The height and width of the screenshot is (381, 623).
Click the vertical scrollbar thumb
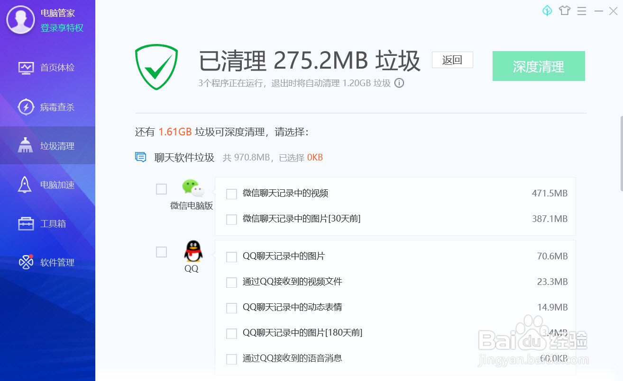point(621,154)
